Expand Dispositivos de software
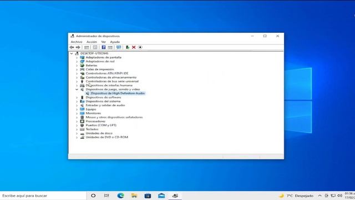 point(77,98)
